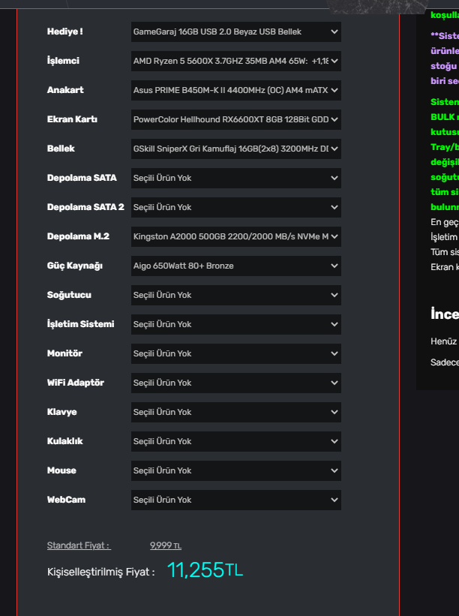Viewport: 459px width, 616px height.
Task: Open the Depolama SATA dropdown
Action: [x=236, y=178]
